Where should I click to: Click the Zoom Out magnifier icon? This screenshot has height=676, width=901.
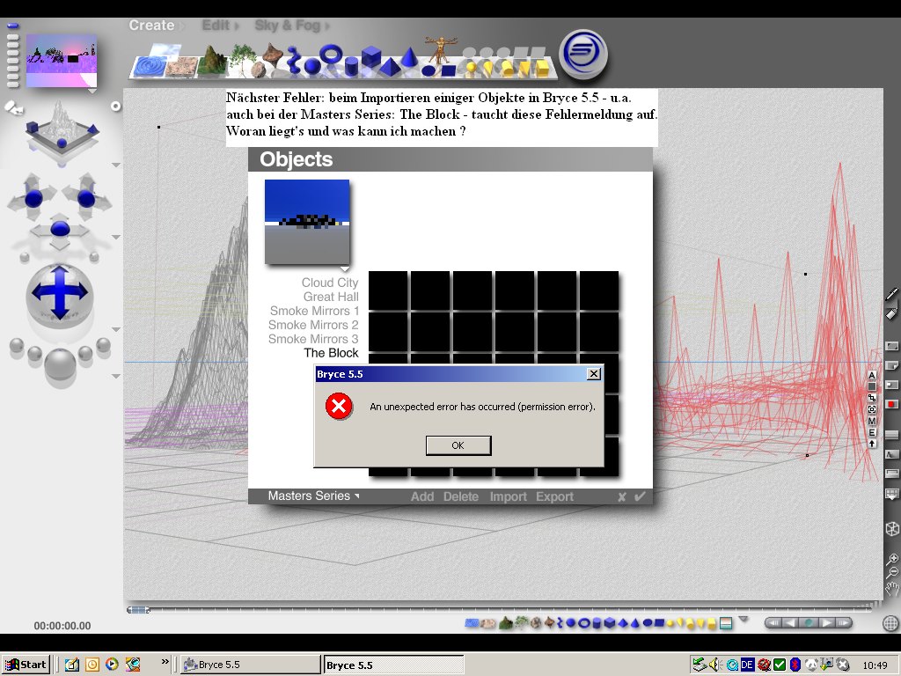891,572
